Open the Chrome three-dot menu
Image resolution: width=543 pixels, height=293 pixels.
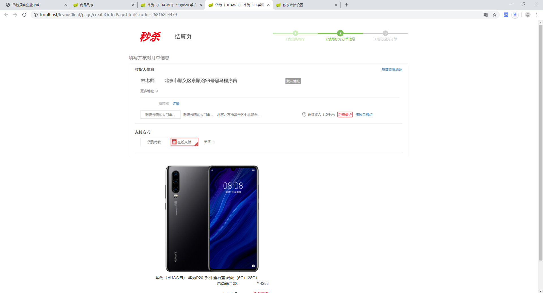[537, 15]
